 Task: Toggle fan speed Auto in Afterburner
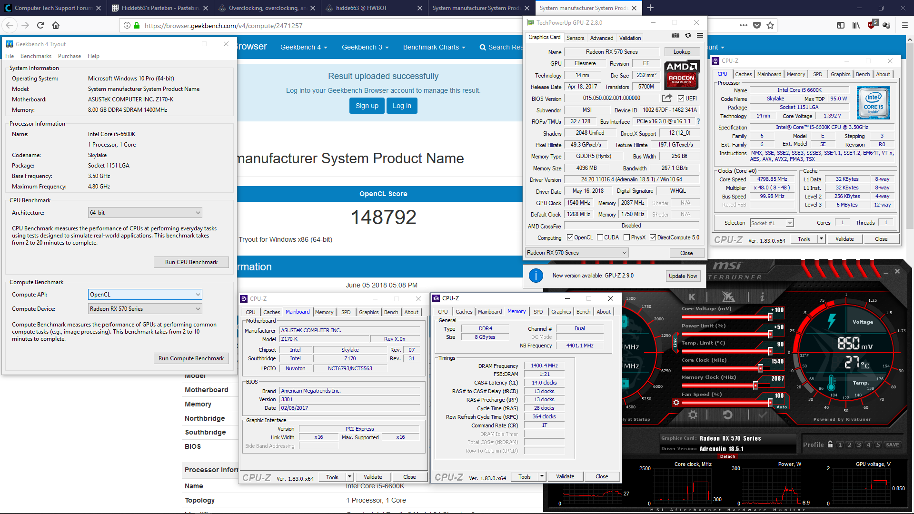tap(781, 407)
